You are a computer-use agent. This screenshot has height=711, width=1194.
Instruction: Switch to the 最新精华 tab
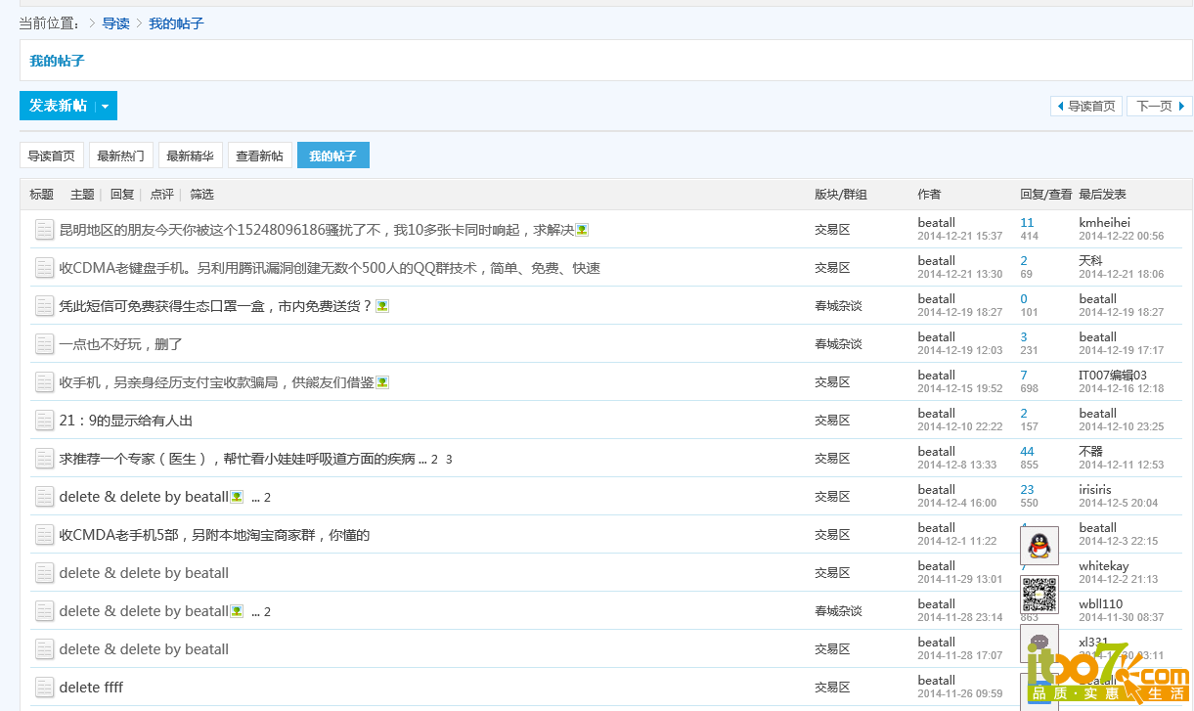190,156
